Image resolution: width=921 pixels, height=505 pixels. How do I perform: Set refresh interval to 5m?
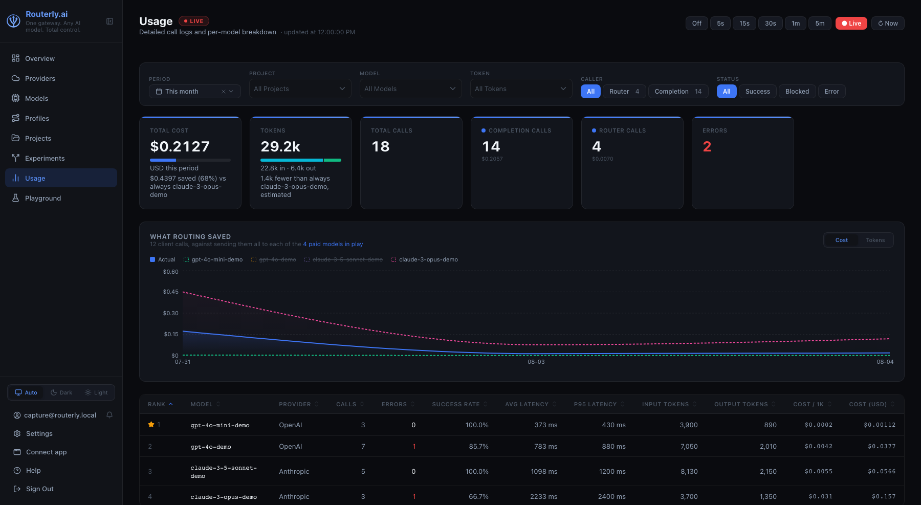point(820,24)
